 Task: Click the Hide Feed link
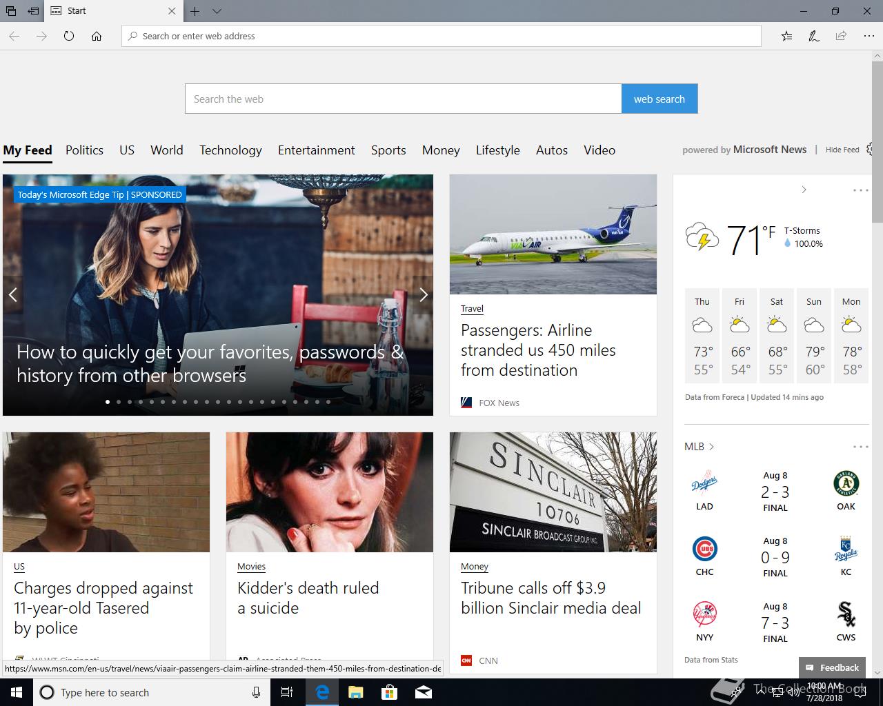pyautogui.click(x=842, y=150)
